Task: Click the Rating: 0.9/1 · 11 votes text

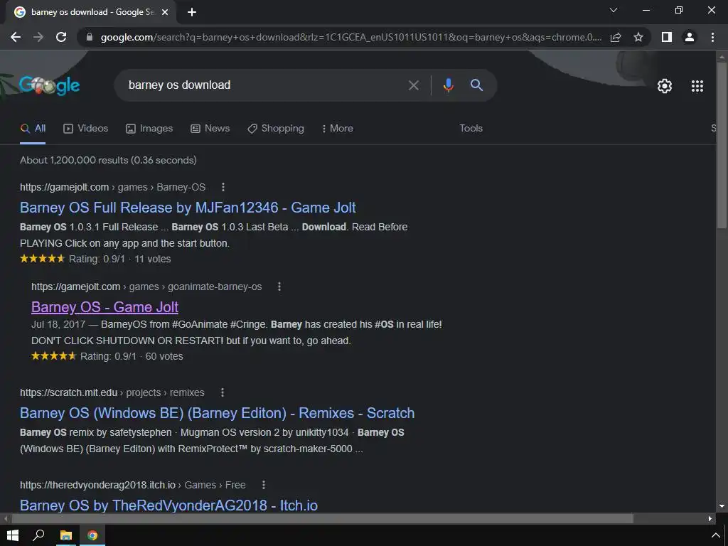Action: (x=119, y=259)
